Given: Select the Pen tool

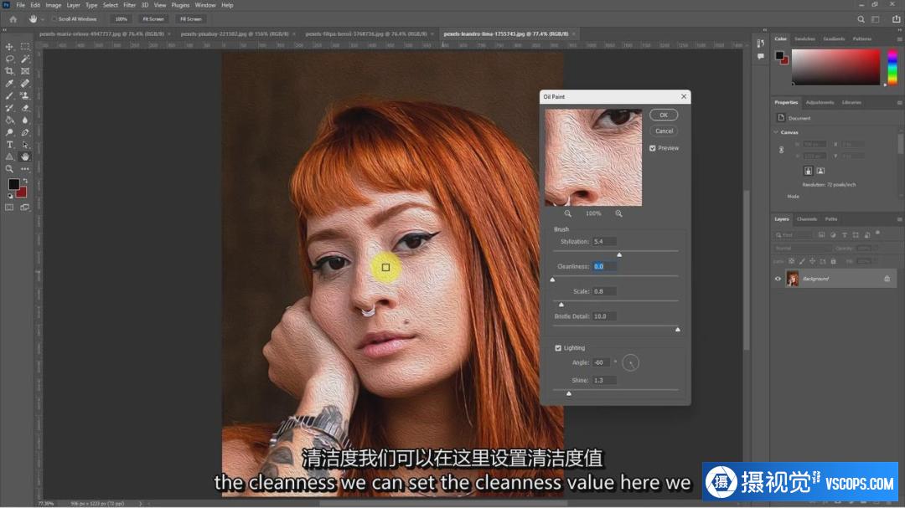Looking at the screenshot, I should click(x=25, y=132).
